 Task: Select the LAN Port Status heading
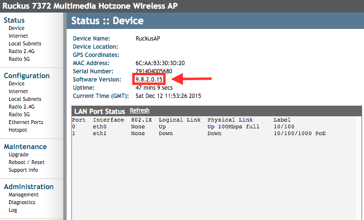(99, 111)
